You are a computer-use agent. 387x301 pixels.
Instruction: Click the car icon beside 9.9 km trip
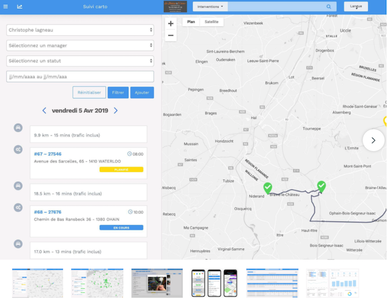tap(18, 128)
